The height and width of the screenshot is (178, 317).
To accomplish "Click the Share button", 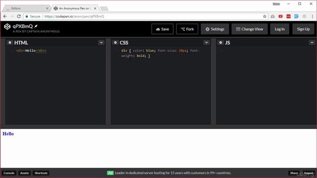I will click(294, 173).
